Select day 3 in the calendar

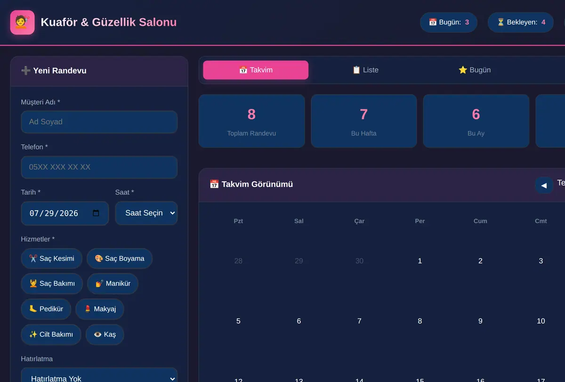(541, 261)
